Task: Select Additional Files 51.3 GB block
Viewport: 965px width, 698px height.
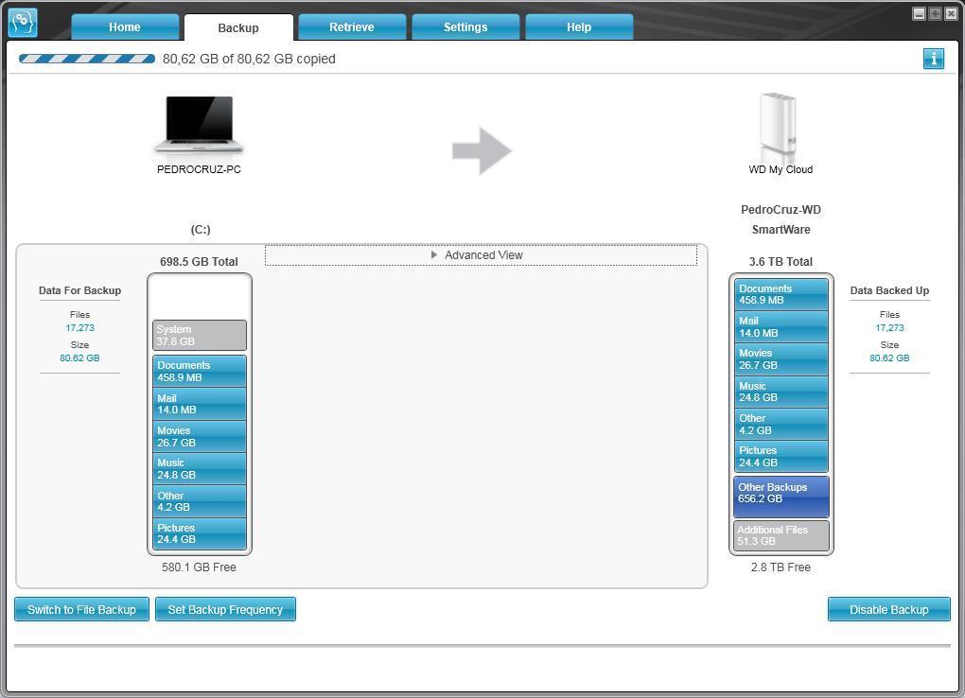Action: (781, 535)
